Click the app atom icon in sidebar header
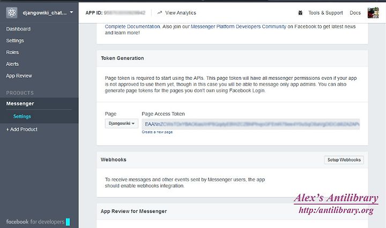 coord(12,12)
